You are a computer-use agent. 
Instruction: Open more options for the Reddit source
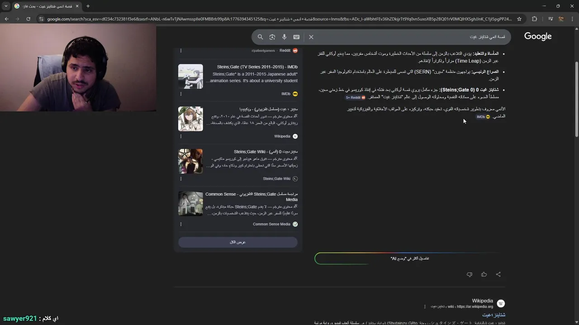tap(181, 51)
